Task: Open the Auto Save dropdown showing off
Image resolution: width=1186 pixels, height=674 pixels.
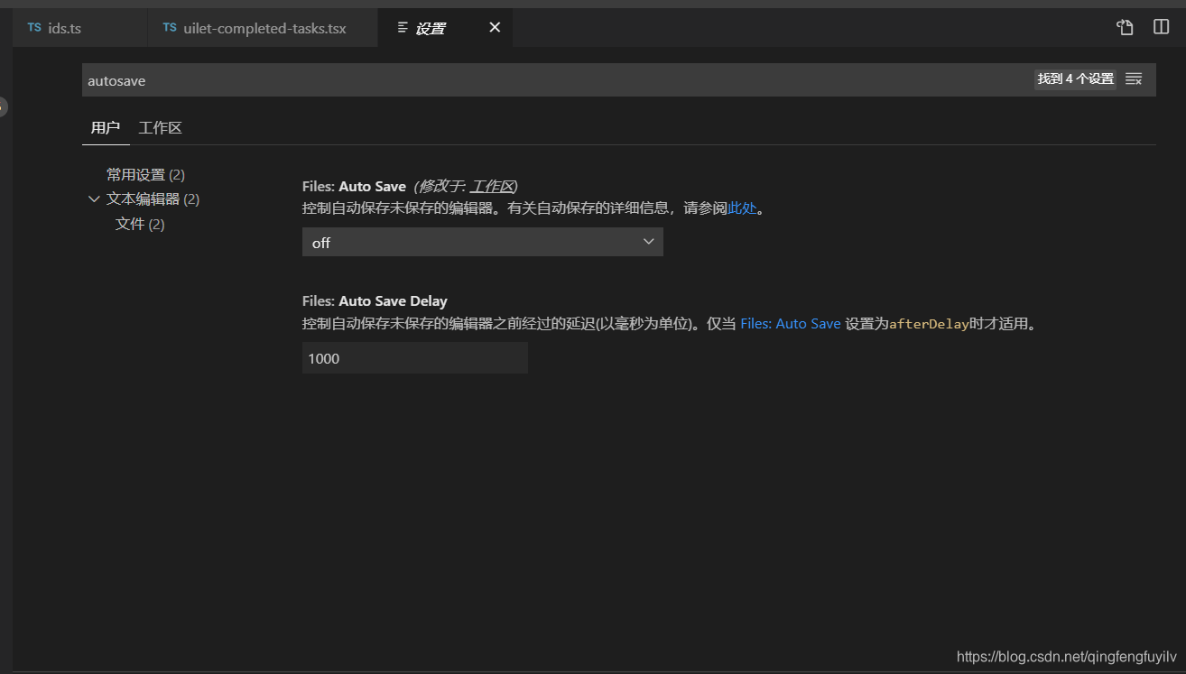Action: point(483,242)
